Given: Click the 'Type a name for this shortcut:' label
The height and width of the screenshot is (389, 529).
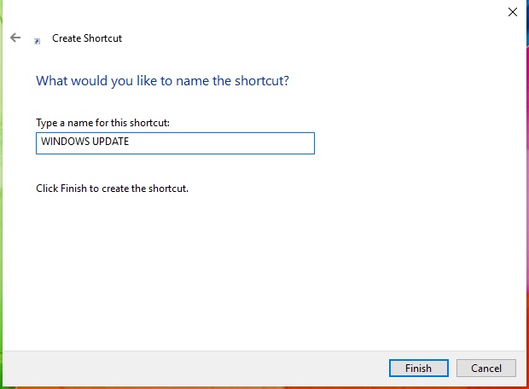Looking at the screenshot, I should tap(102, 123).
